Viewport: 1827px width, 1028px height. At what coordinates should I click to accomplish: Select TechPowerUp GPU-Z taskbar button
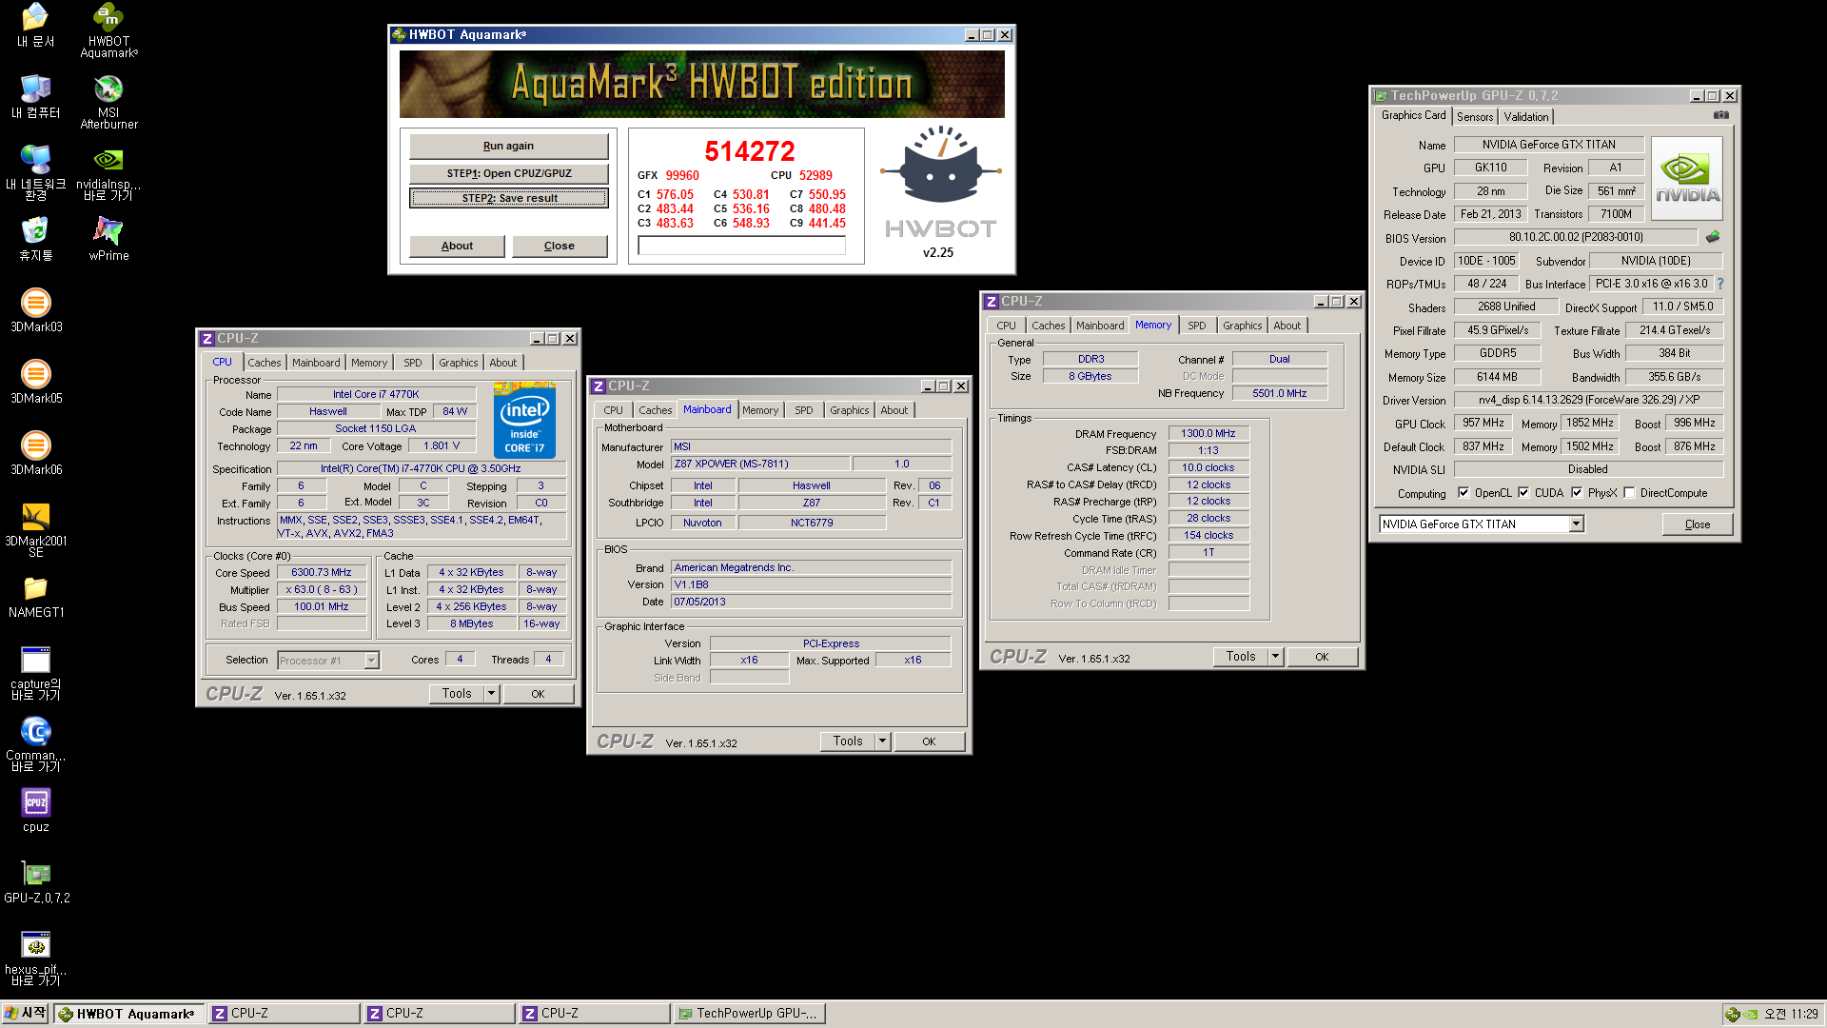(x=750, y=1014)
